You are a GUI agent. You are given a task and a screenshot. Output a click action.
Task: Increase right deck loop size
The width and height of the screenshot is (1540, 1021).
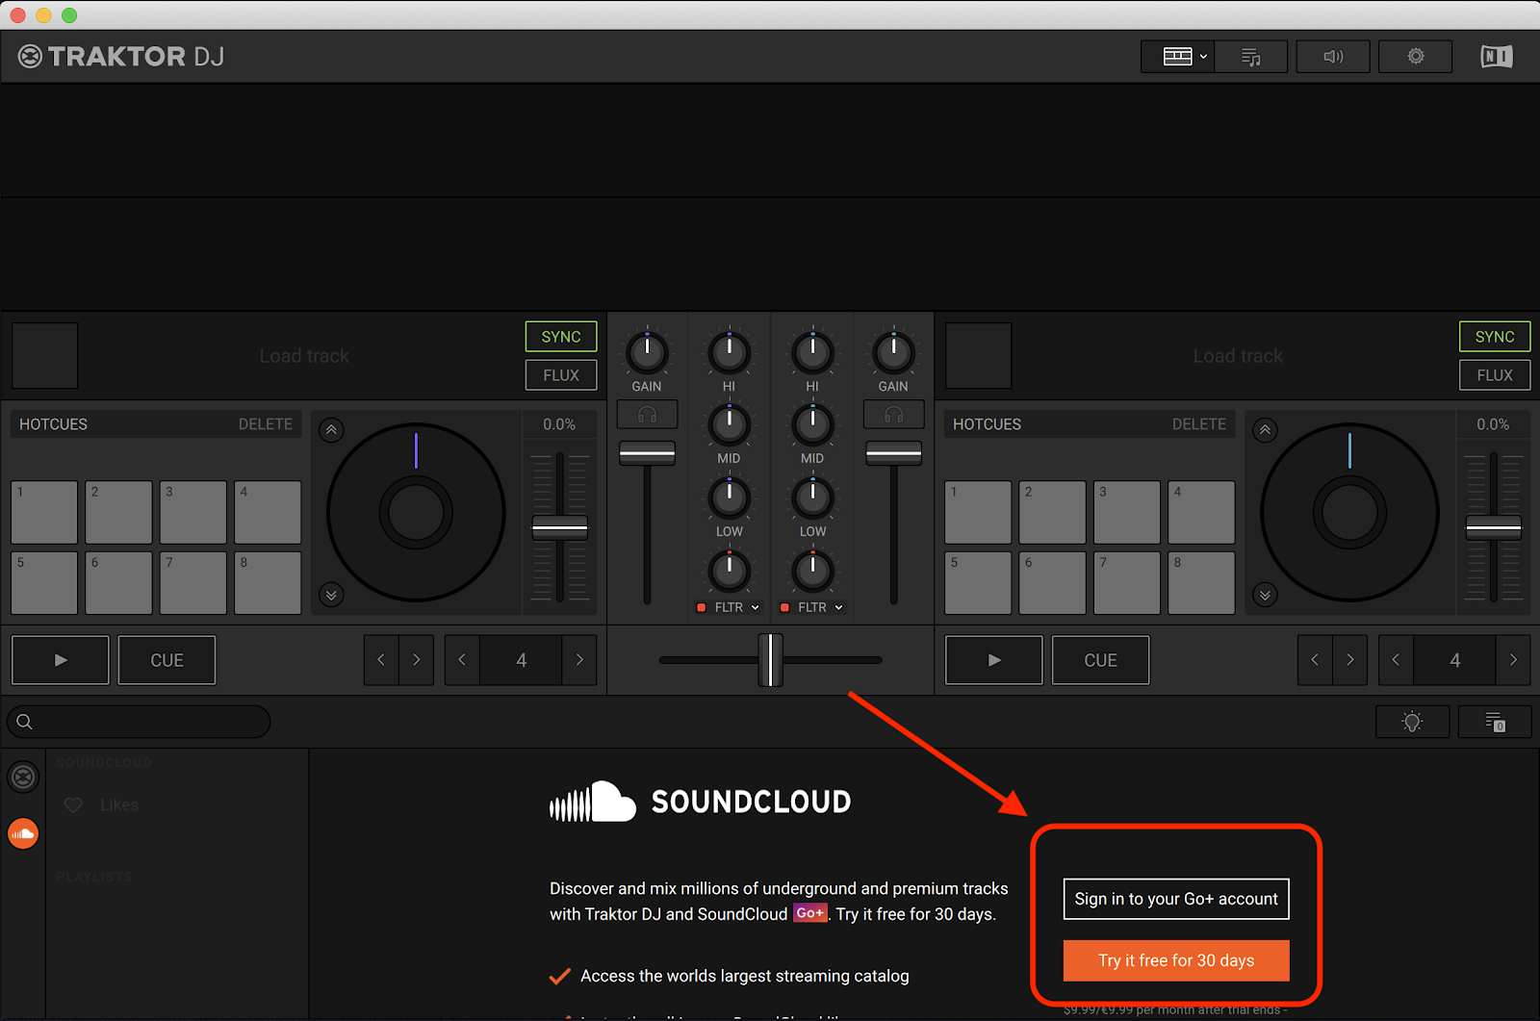click(x=1513, y=660)
